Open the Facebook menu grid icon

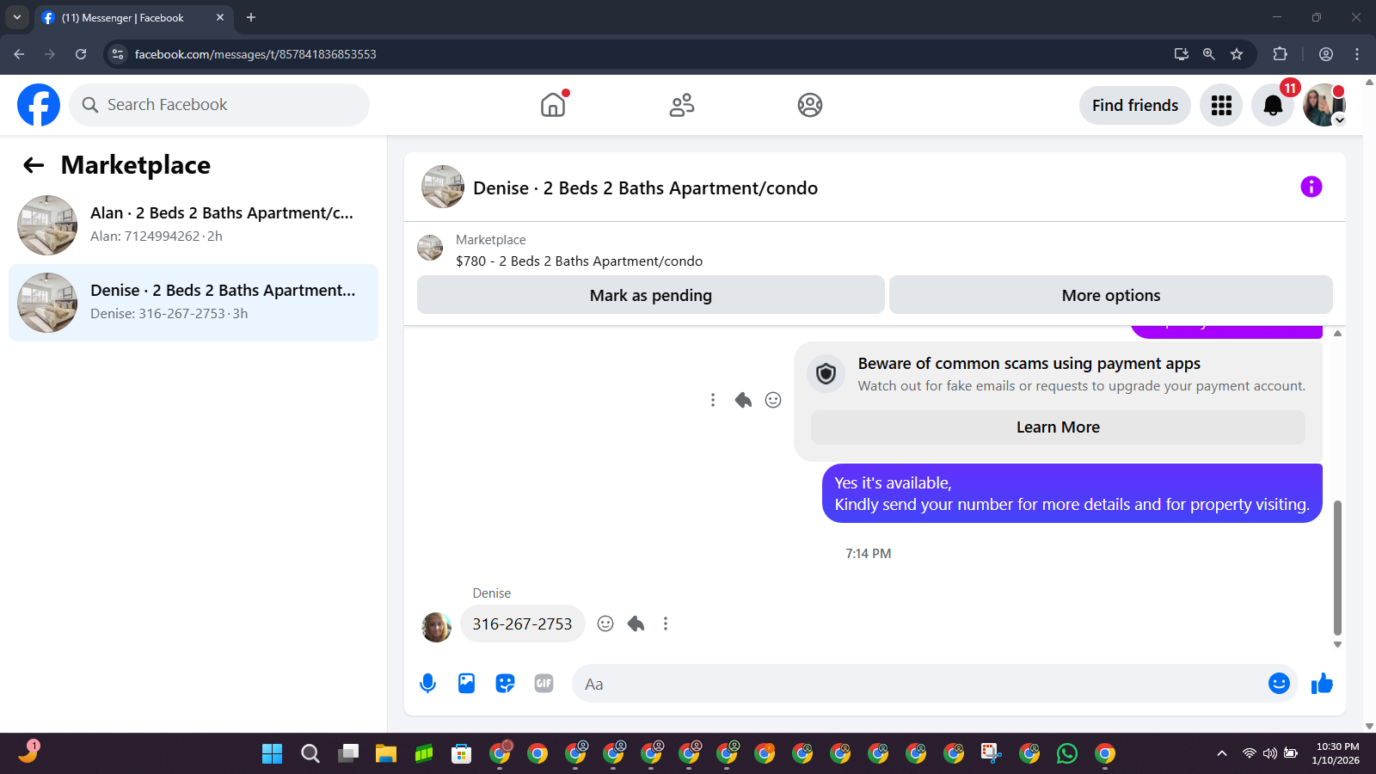(x=1221, y=105)
